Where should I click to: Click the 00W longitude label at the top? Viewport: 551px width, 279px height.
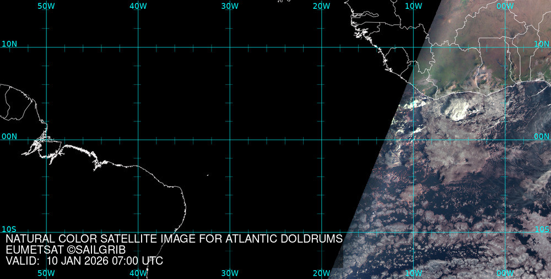tap(504, 6)
